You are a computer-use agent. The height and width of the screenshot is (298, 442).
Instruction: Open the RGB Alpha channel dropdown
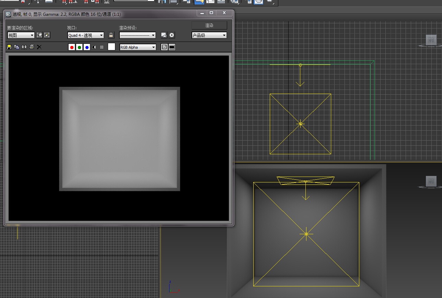tap(138, 47)
